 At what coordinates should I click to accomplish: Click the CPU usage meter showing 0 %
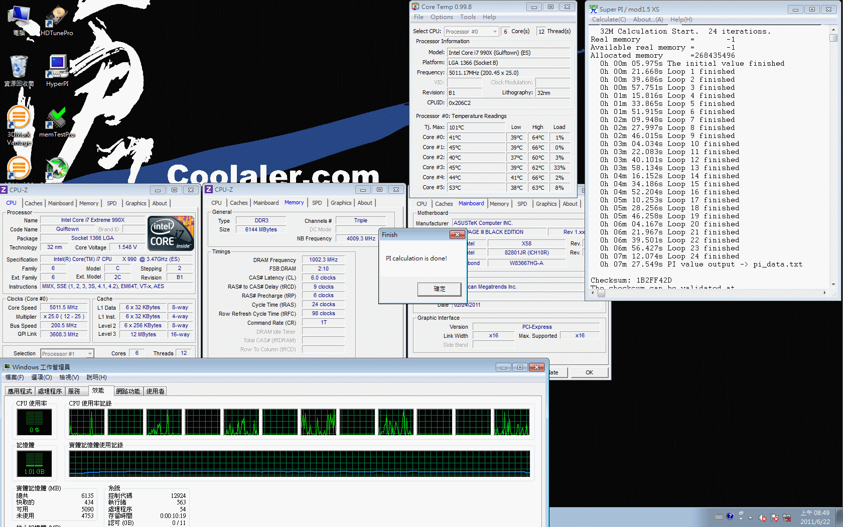[x=34, y=422]
